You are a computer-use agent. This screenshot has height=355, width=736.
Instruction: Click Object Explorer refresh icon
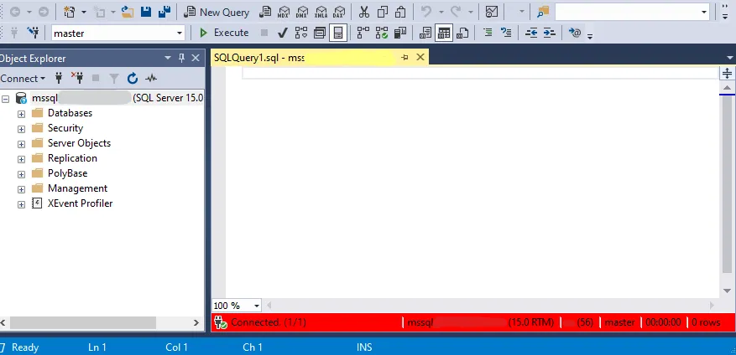tap(133, 78)
